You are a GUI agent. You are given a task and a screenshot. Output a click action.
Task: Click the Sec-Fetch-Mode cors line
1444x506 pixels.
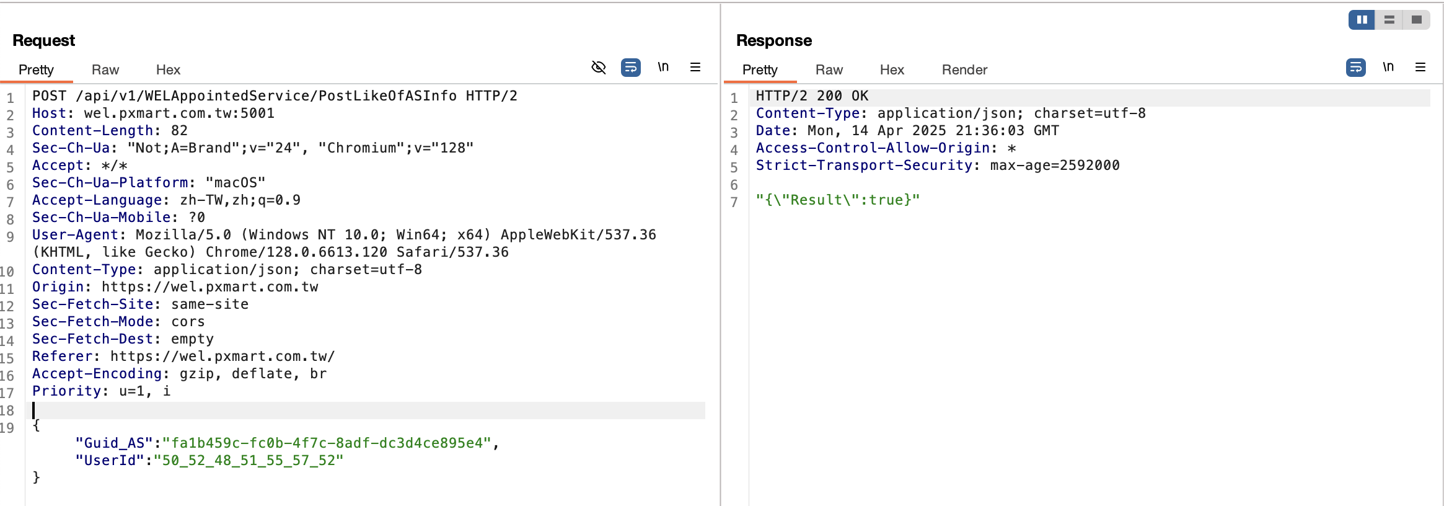pyautogui.click(x=118, y=322)
